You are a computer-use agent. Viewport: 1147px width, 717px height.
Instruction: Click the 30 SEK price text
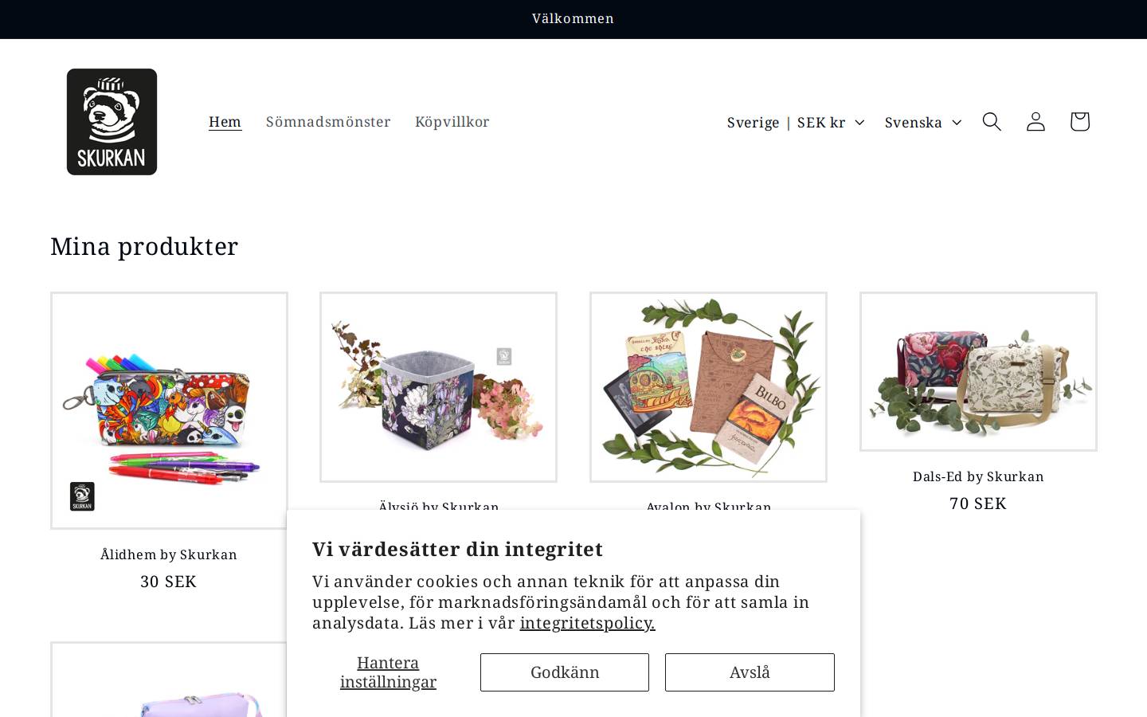[x=169, y=582]
